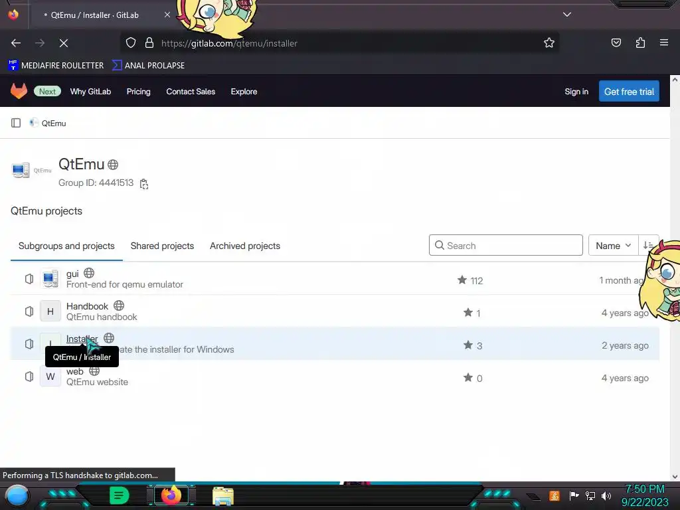Image resolution: width=680 pixels, height=510 pixels.
Task: Go back with the browser back arrow
Action: tap(16, 43)
